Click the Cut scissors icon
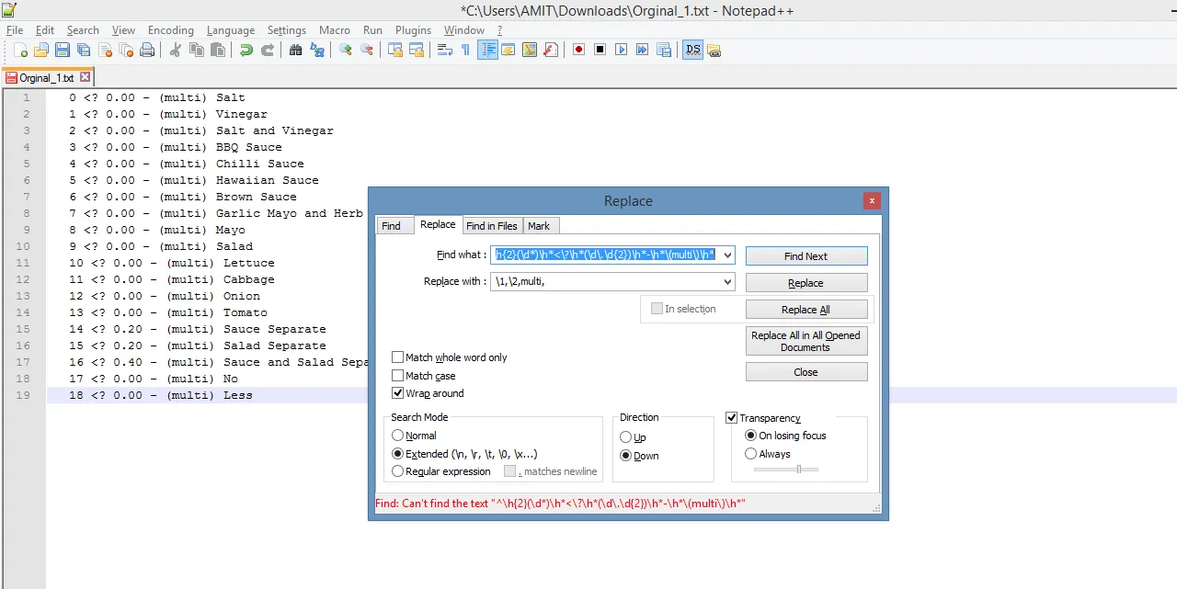This screenshot has width=1177, height=589. pyautogui.click(x=175, y=50)
